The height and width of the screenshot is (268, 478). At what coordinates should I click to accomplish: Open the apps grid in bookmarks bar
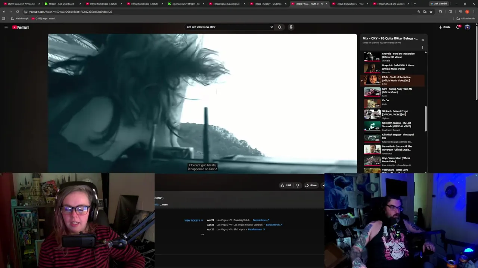pos(4,19)
